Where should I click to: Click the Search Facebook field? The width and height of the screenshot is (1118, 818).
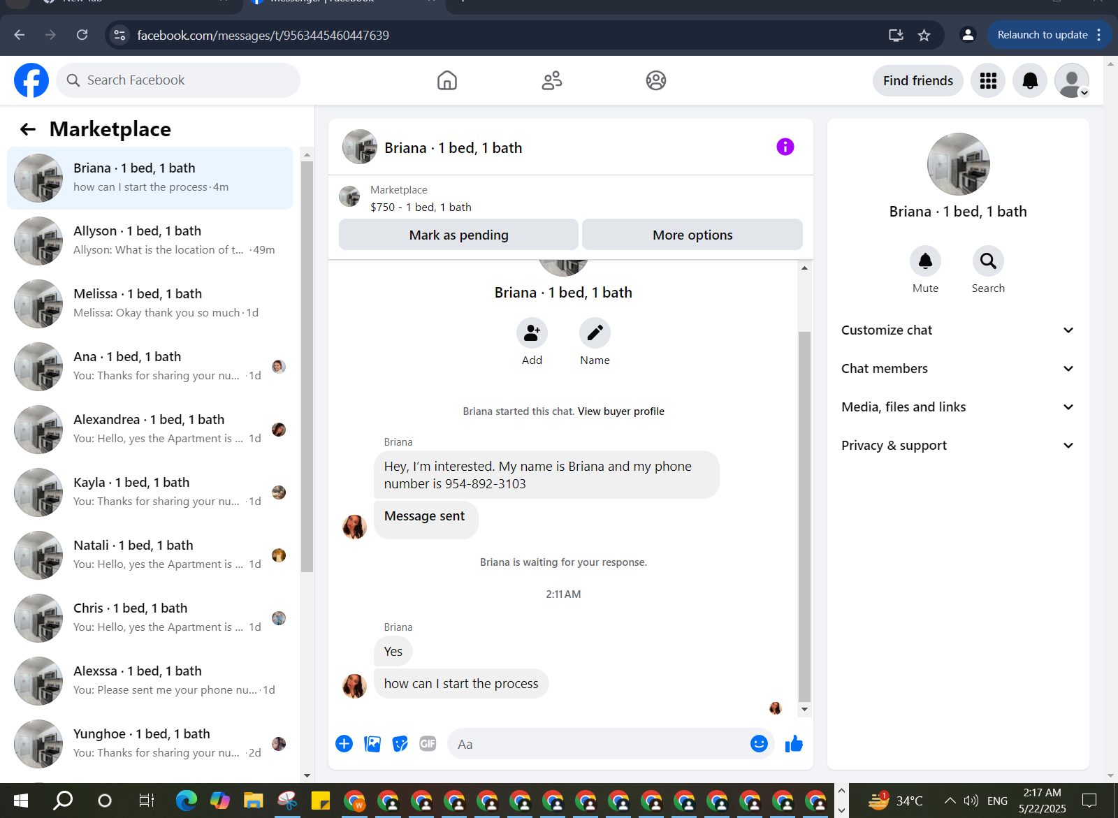[178, 80]
